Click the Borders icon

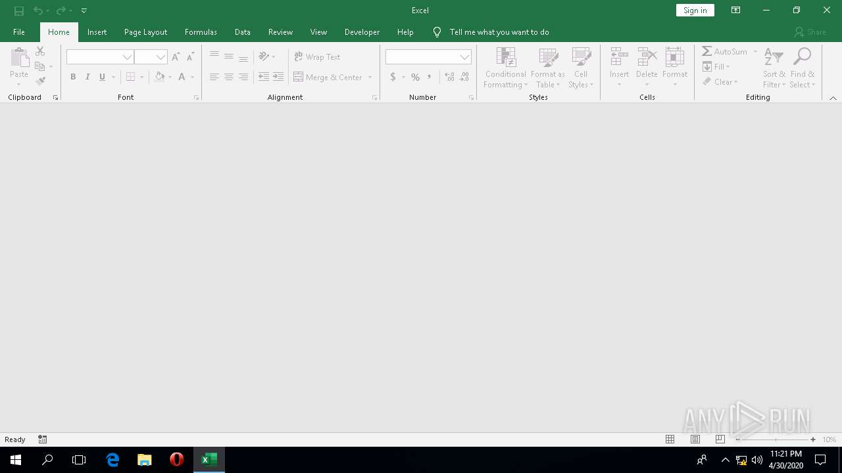click(x=130, y=77)
